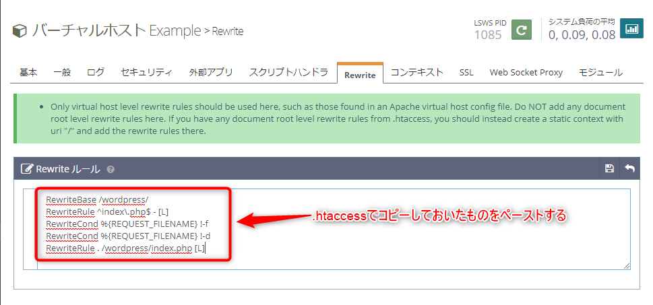Open the 一般 tab

tap(62, 72)
